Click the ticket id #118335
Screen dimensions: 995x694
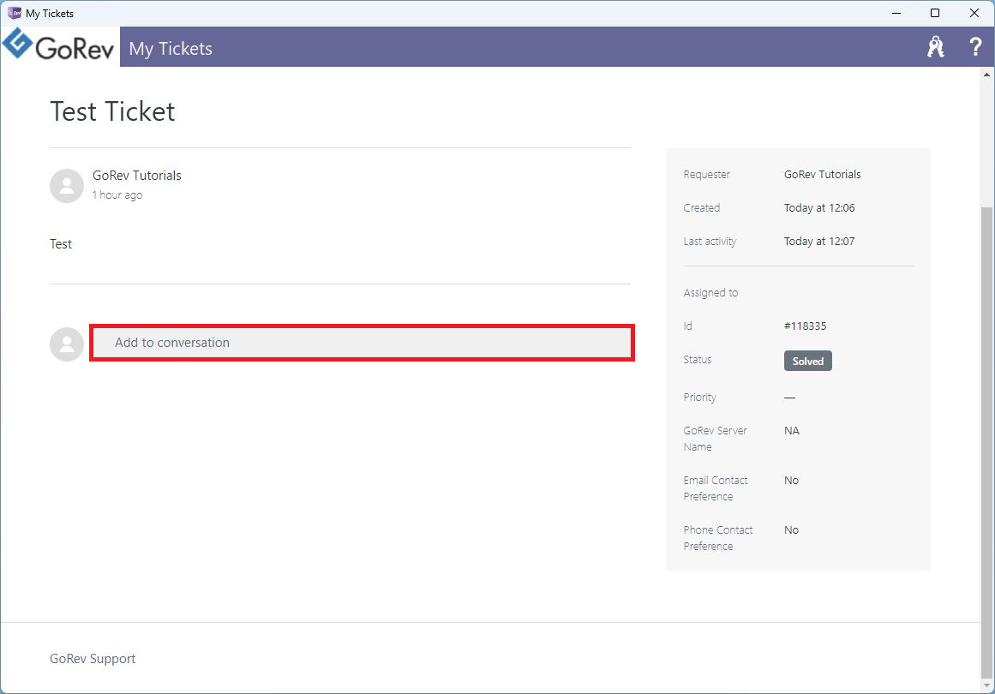(806, 326)
